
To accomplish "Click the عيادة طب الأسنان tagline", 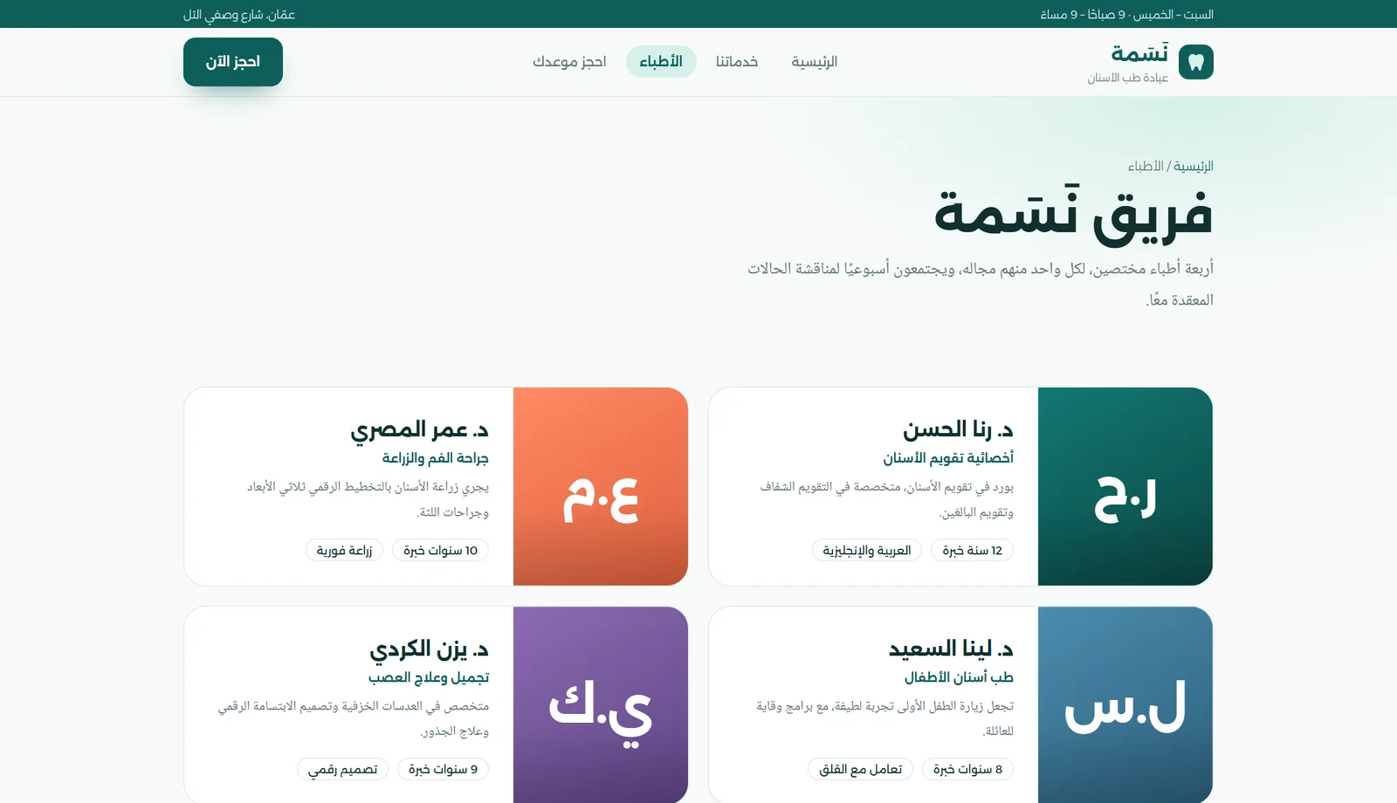I will click(1128, 78).
